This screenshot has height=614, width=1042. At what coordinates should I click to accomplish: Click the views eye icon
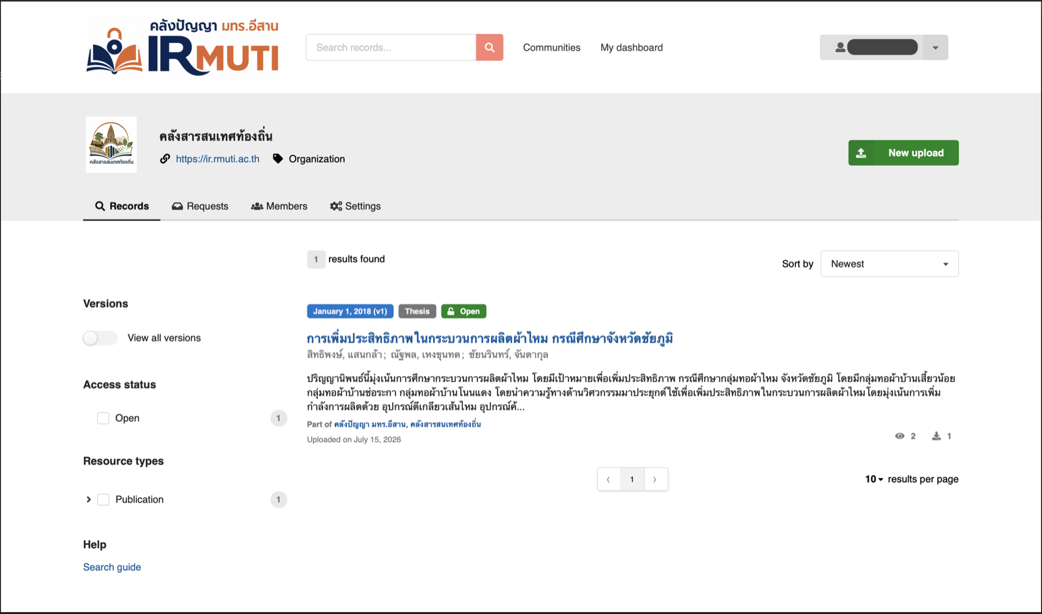[899, 436]
